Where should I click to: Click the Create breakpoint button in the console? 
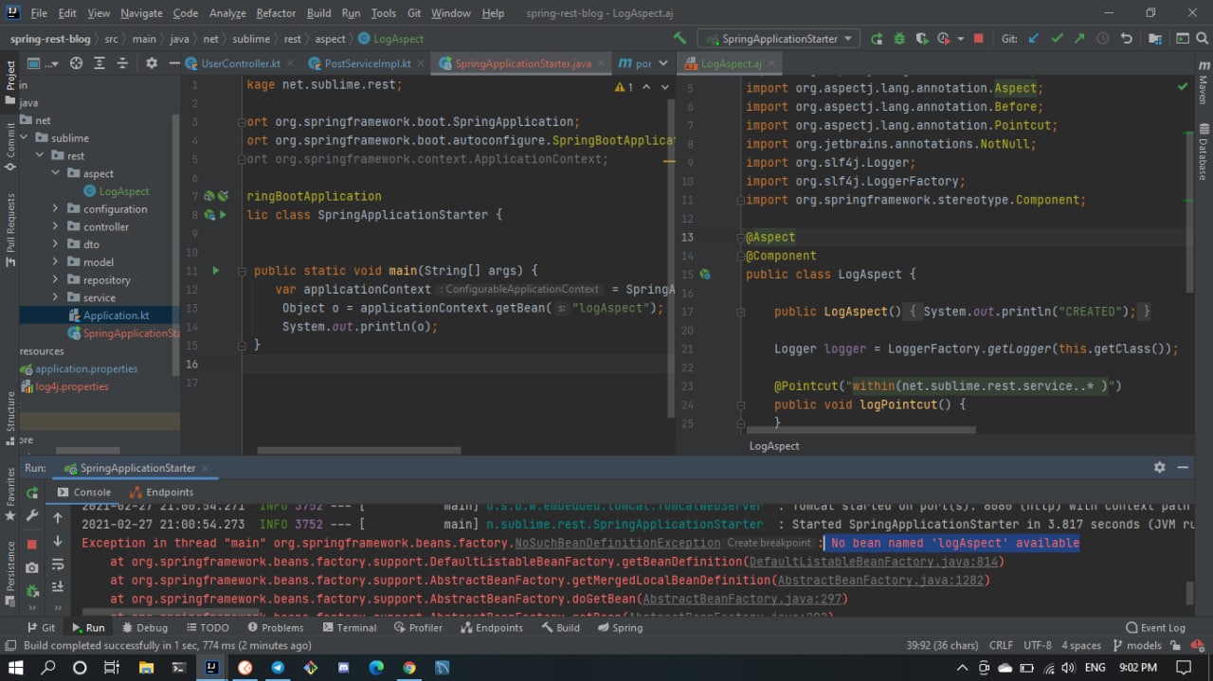(x=769, y=544)
